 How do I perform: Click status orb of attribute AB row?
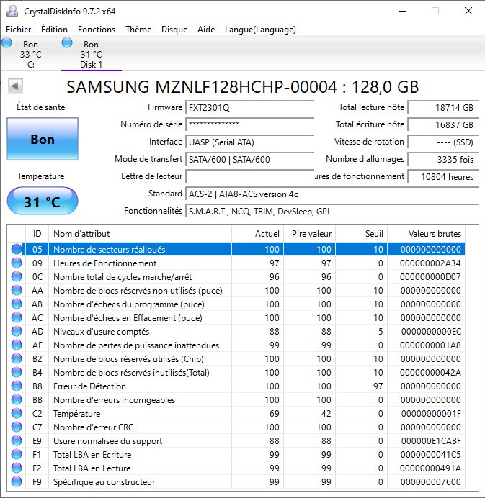(x=17, y=304)
